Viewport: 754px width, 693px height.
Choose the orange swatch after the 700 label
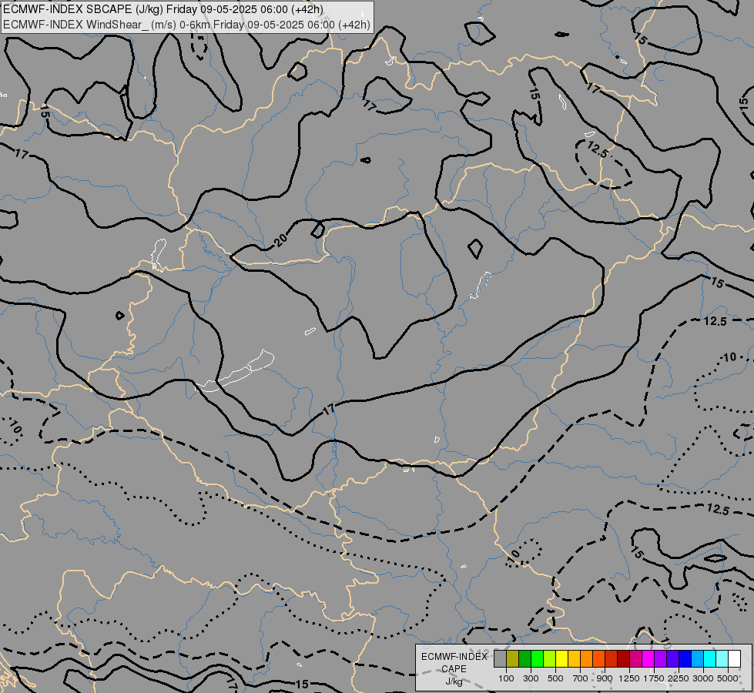(x=587, y=658)
